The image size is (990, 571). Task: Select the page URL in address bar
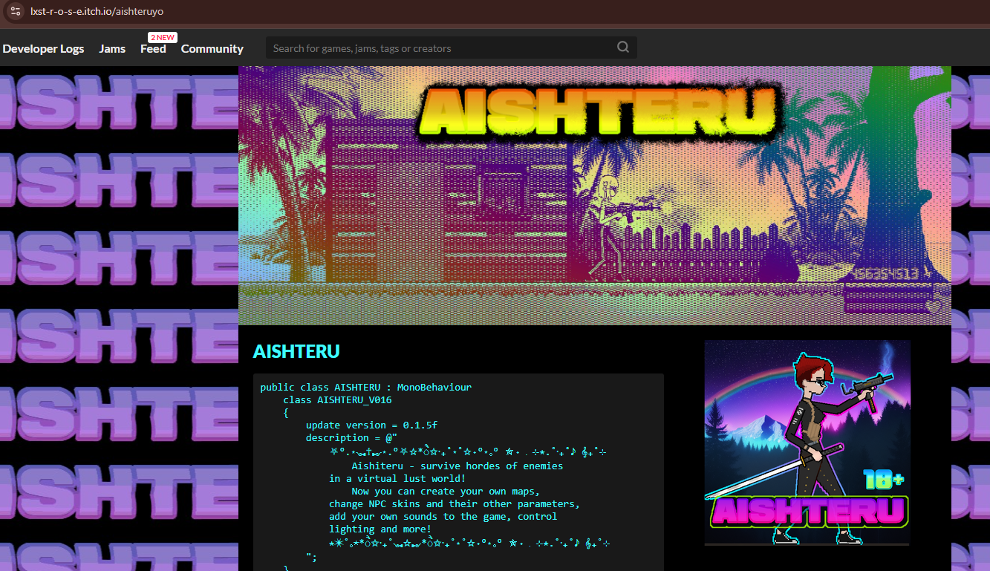pos(97,12)
